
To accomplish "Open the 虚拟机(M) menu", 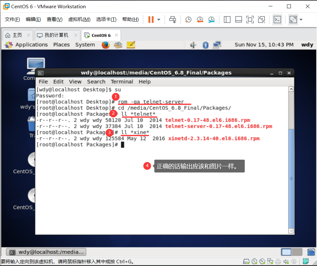I will tap(79, 19).
